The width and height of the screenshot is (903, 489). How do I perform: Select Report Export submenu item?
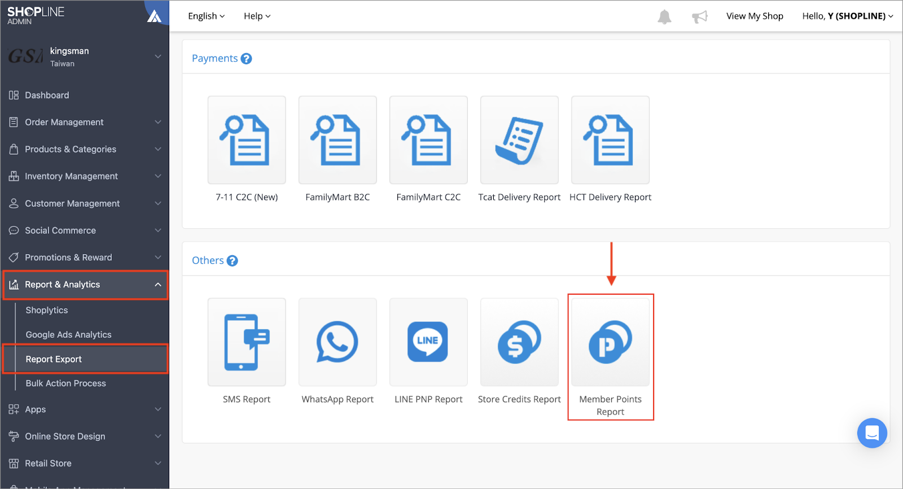pyautogui.click(x=86, y=359)
